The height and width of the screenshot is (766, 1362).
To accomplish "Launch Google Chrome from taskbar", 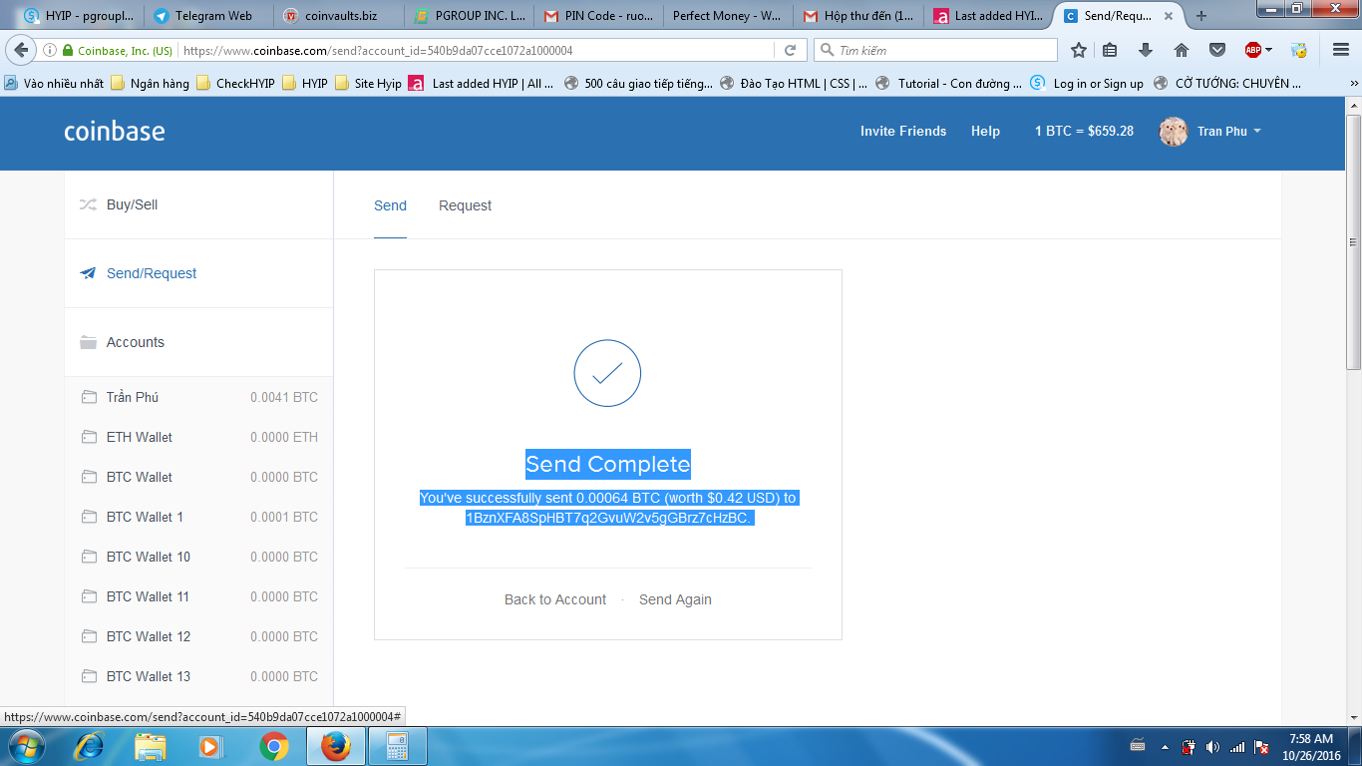I will [273, 746].
